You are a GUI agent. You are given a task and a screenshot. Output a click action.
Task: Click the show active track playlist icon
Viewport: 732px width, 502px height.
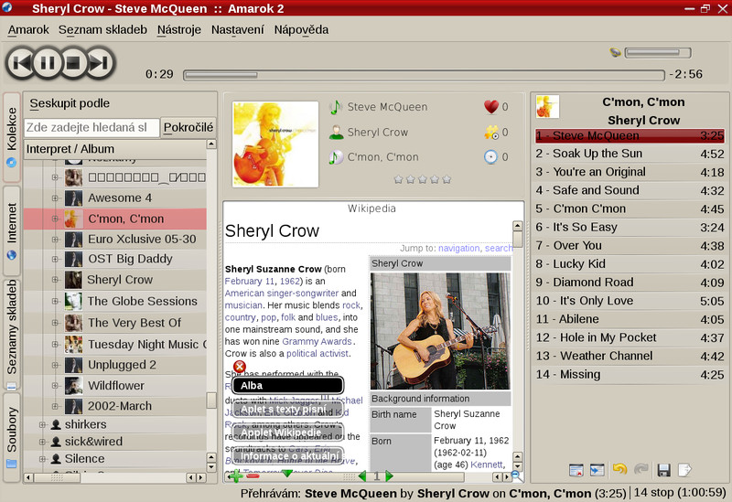[597, 470]
